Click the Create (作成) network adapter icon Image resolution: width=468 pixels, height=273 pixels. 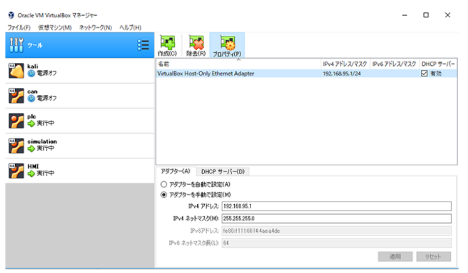167,43
